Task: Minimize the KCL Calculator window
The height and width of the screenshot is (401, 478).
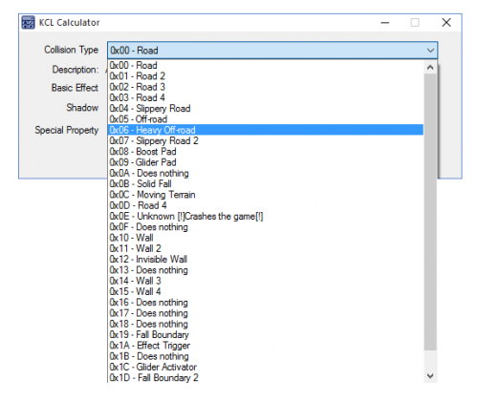Action: pyautogui.click(x=385, y=23)
